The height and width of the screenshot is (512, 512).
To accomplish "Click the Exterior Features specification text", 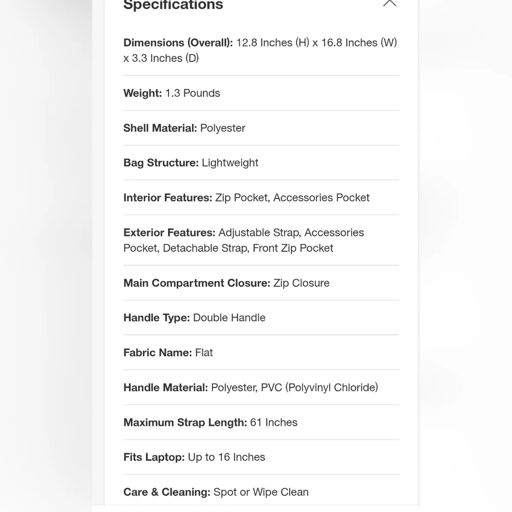I will pos(244,240).
